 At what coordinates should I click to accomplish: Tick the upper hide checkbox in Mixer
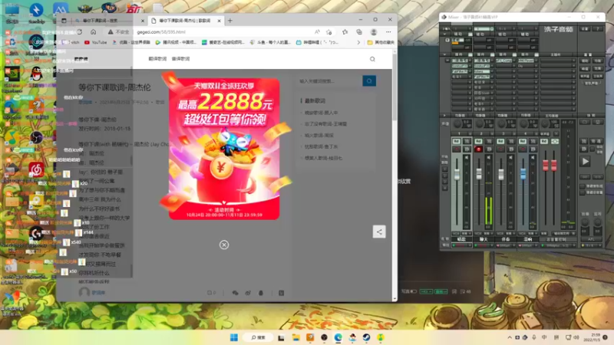tap(583, 186)
